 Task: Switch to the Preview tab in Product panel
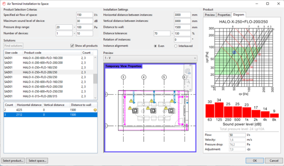(210, 15)
